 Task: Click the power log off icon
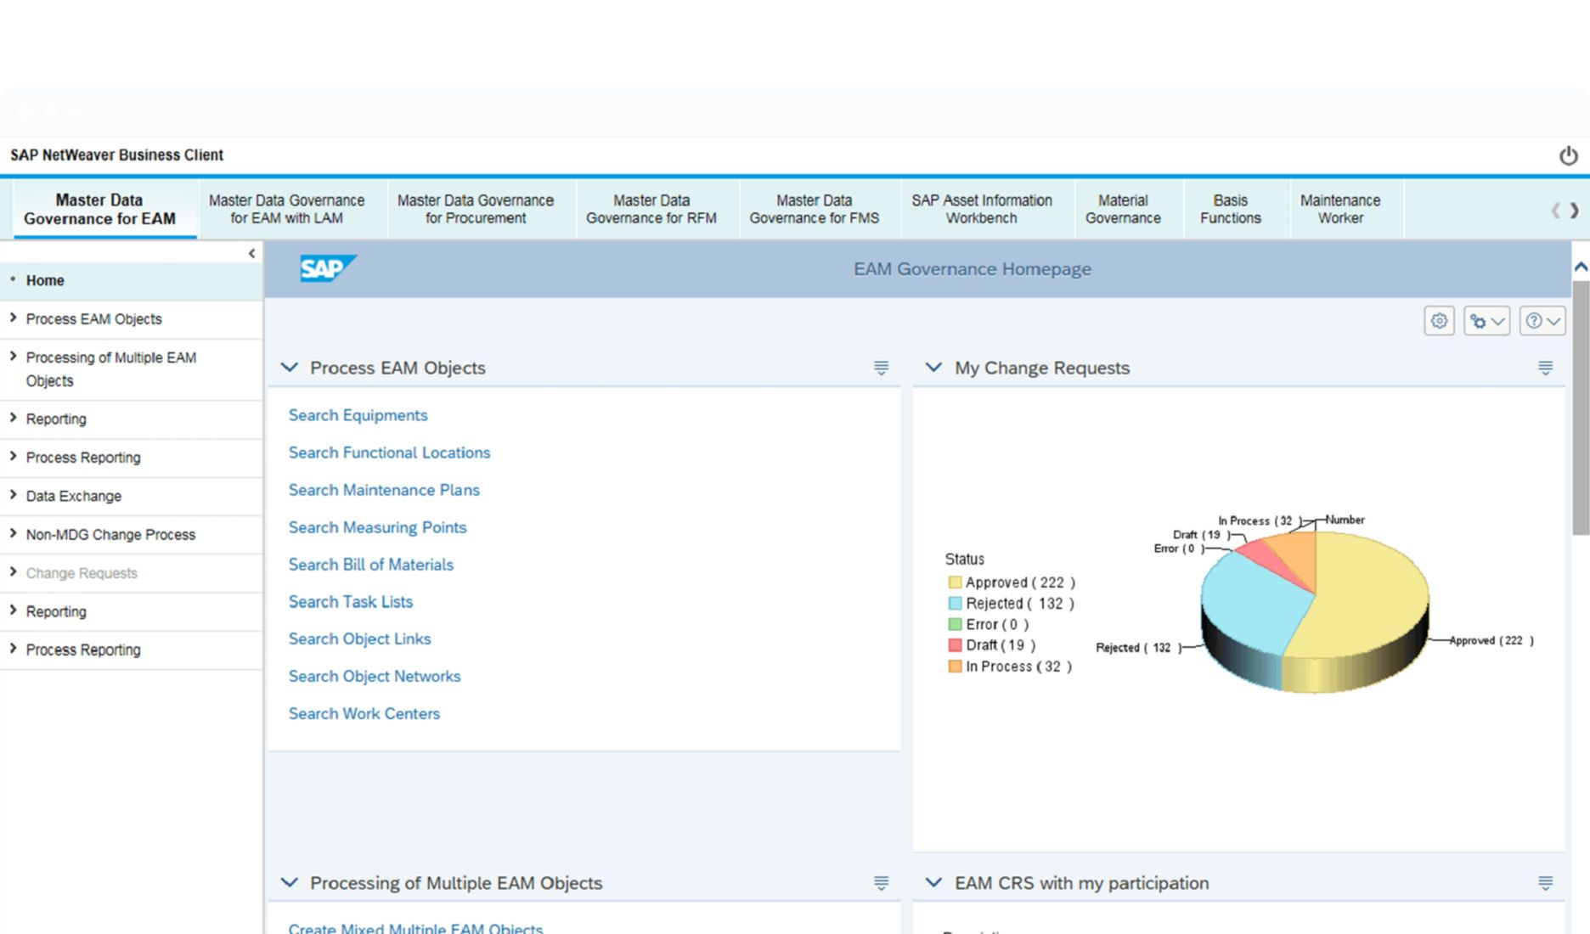pos(1568,155)
